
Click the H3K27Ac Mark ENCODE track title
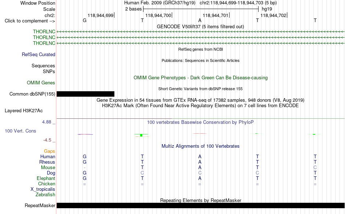[200, 106]
